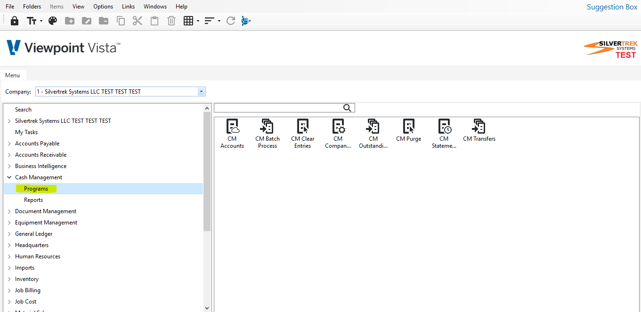The image size is (641, 312).
Task: Click the copy icon in the toolbar
Action: coord(121,21)
